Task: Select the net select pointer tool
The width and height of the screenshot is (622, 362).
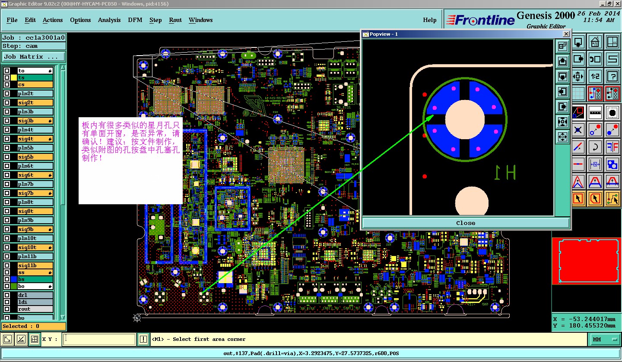Action: coord(612,198)
